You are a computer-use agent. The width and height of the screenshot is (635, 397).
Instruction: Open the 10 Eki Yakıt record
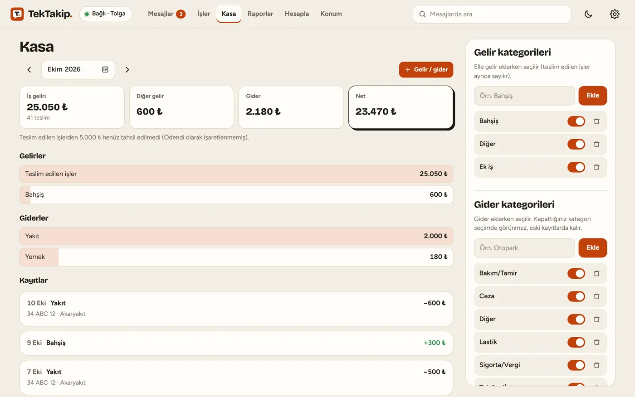pos(236,309)
